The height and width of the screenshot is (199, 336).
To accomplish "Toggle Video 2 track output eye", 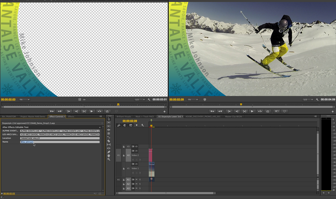I will 136,151.
